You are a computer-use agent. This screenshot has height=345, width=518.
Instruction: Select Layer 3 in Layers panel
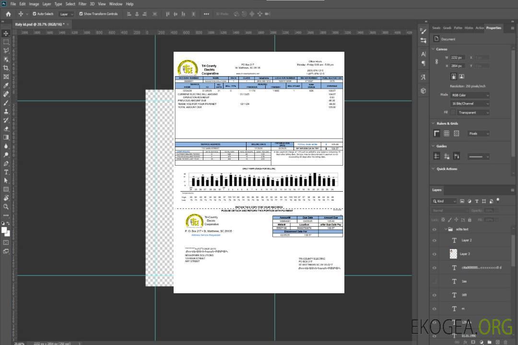click(x=465, y=253)
